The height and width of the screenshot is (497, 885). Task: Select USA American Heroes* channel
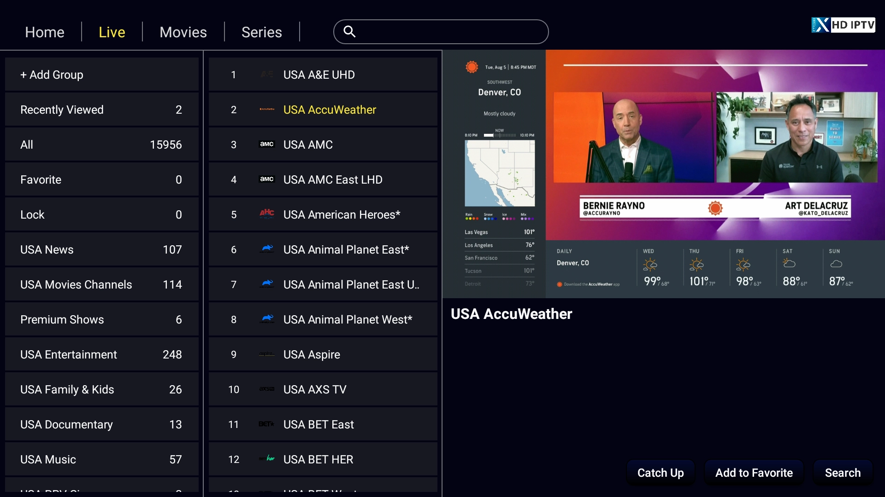[x=323, y=214]
